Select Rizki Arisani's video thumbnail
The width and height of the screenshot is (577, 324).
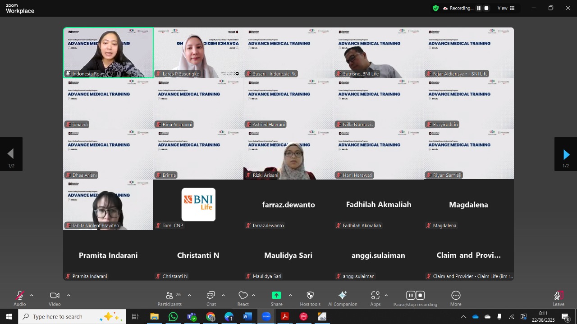coord(288,154)
